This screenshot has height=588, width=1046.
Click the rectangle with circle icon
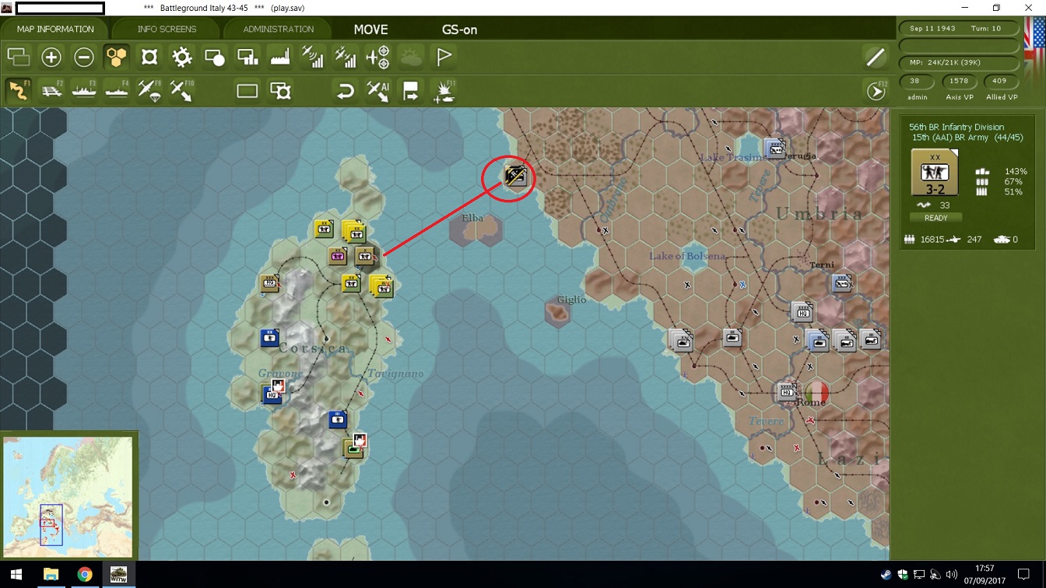pyautogui.click(x=215, y=57)
